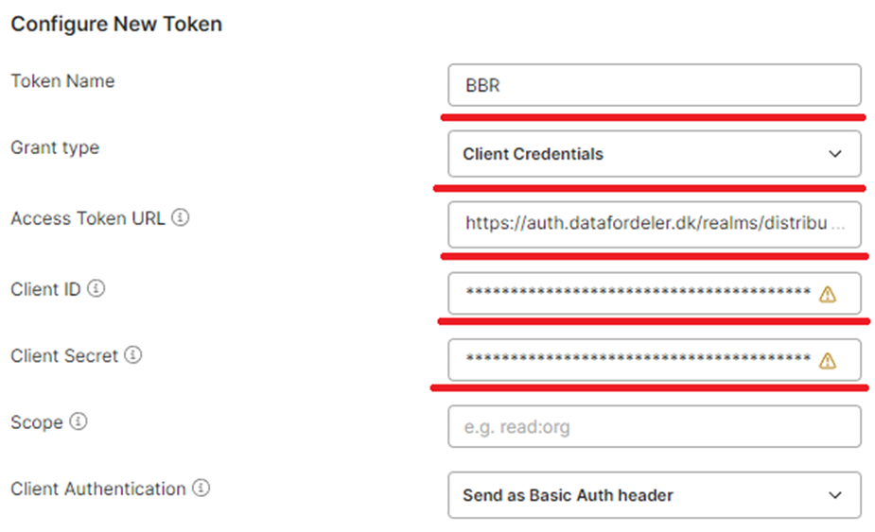
Task: Click the info icon beside Access Token URL
Action: click(x=181, y=217)
